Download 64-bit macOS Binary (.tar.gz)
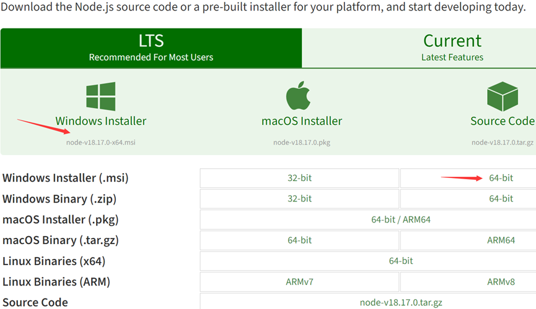The width and height of the screenshot is (536, 309). click(x=299, y=240)
